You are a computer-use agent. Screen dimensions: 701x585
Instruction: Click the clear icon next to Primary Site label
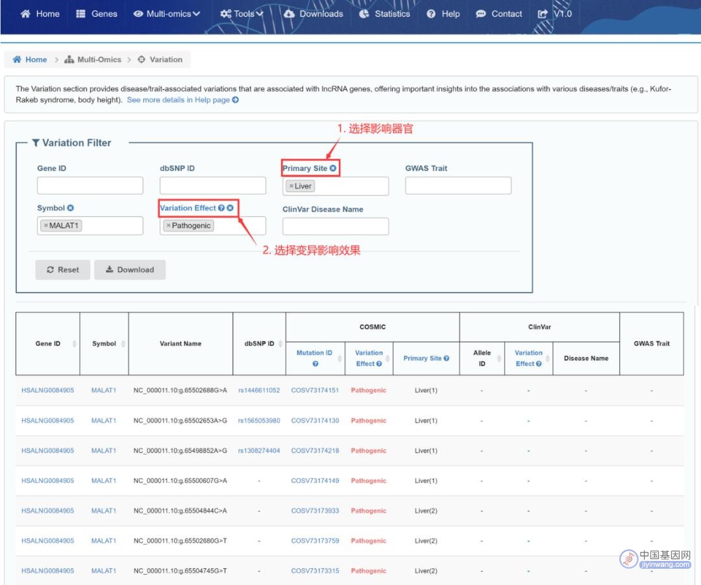click(x=333, y=168)
